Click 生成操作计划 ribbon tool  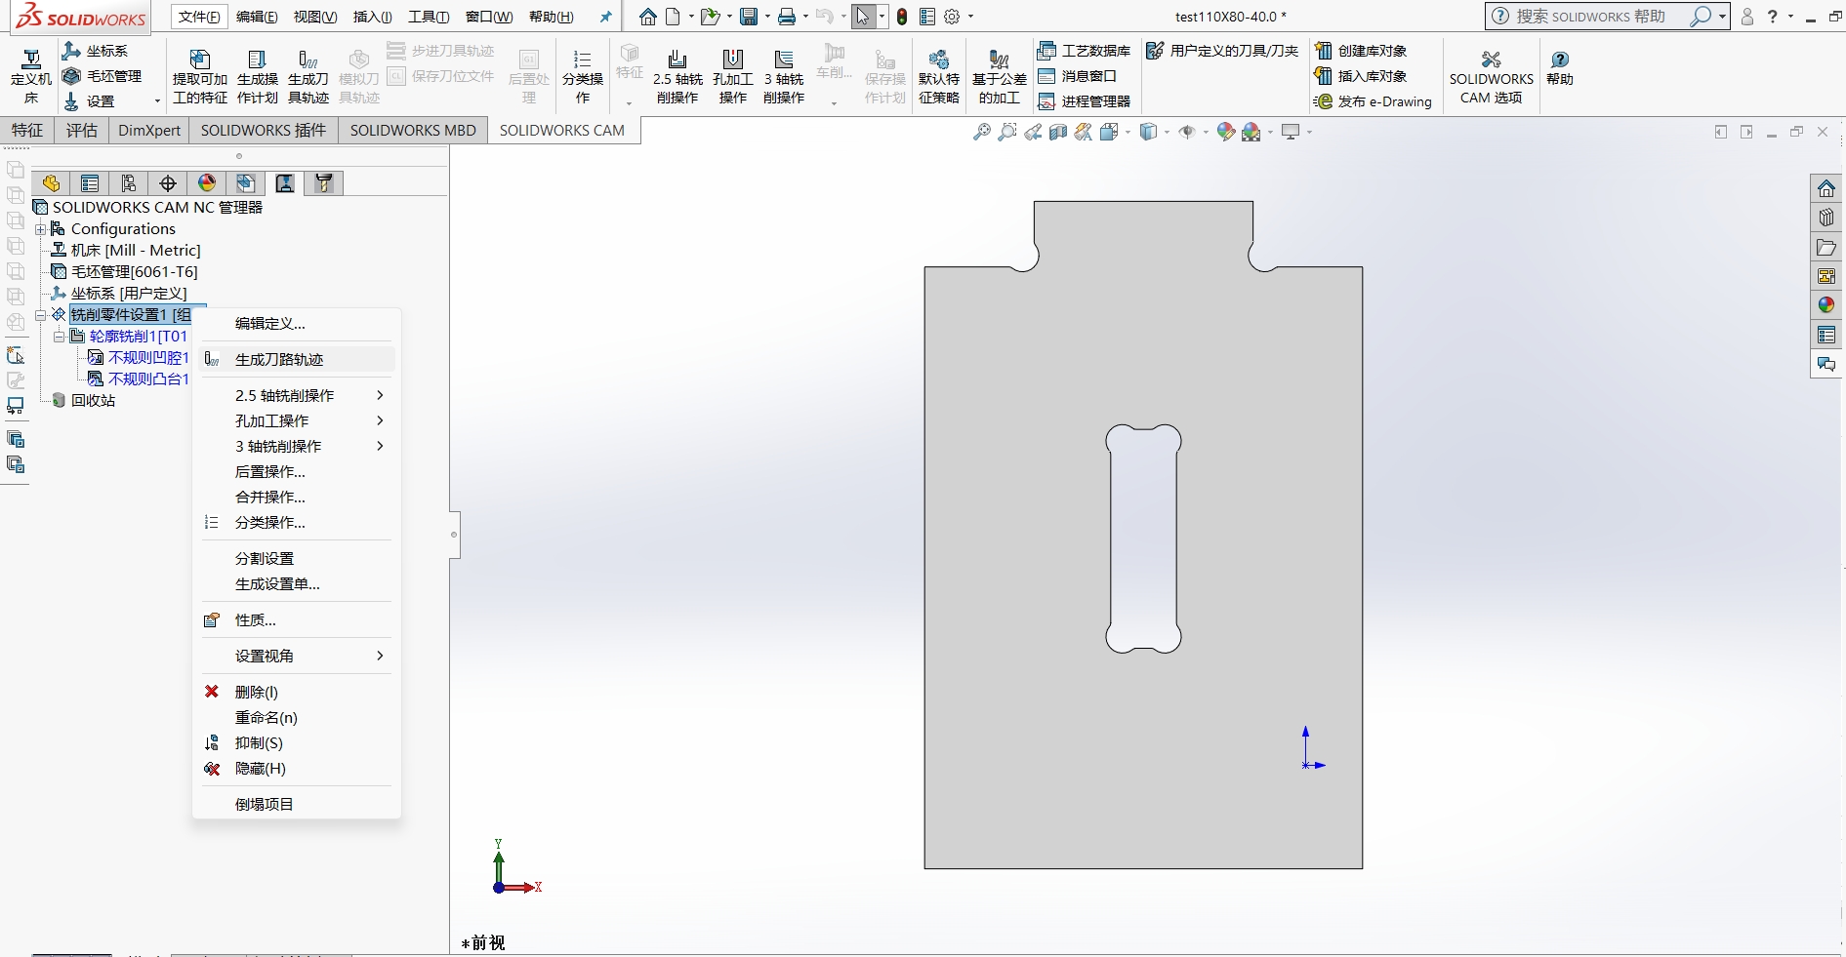point(258,76)
